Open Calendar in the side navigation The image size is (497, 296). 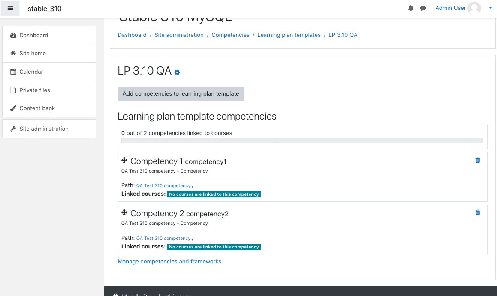pyautogui.click(x=49, y=72)
